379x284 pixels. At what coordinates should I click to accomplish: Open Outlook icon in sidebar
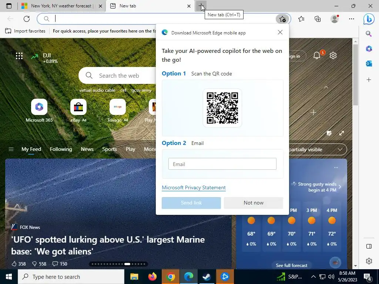(x=369, y=64)
